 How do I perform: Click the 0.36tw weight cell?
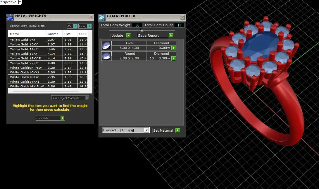[164, 48]
